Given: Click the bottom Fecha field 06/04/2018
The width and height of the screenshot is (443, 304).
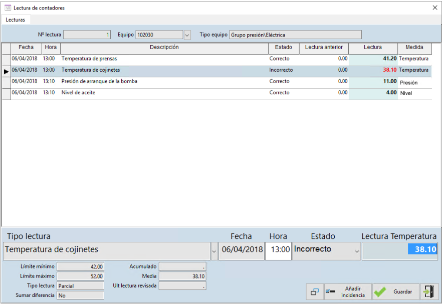Looking at the screenshot, I should point(242,251).
